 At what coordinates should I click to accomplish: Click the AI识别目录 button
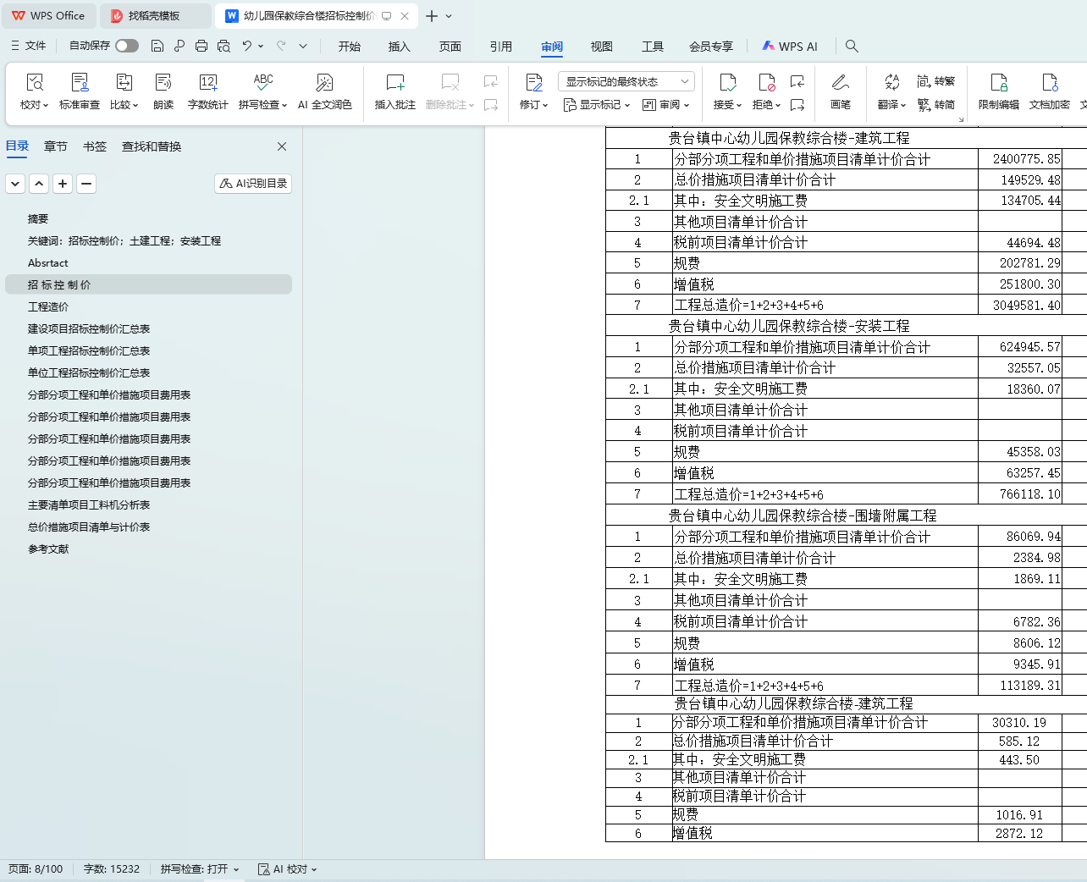pyautogui.click(x=253, y=184)
